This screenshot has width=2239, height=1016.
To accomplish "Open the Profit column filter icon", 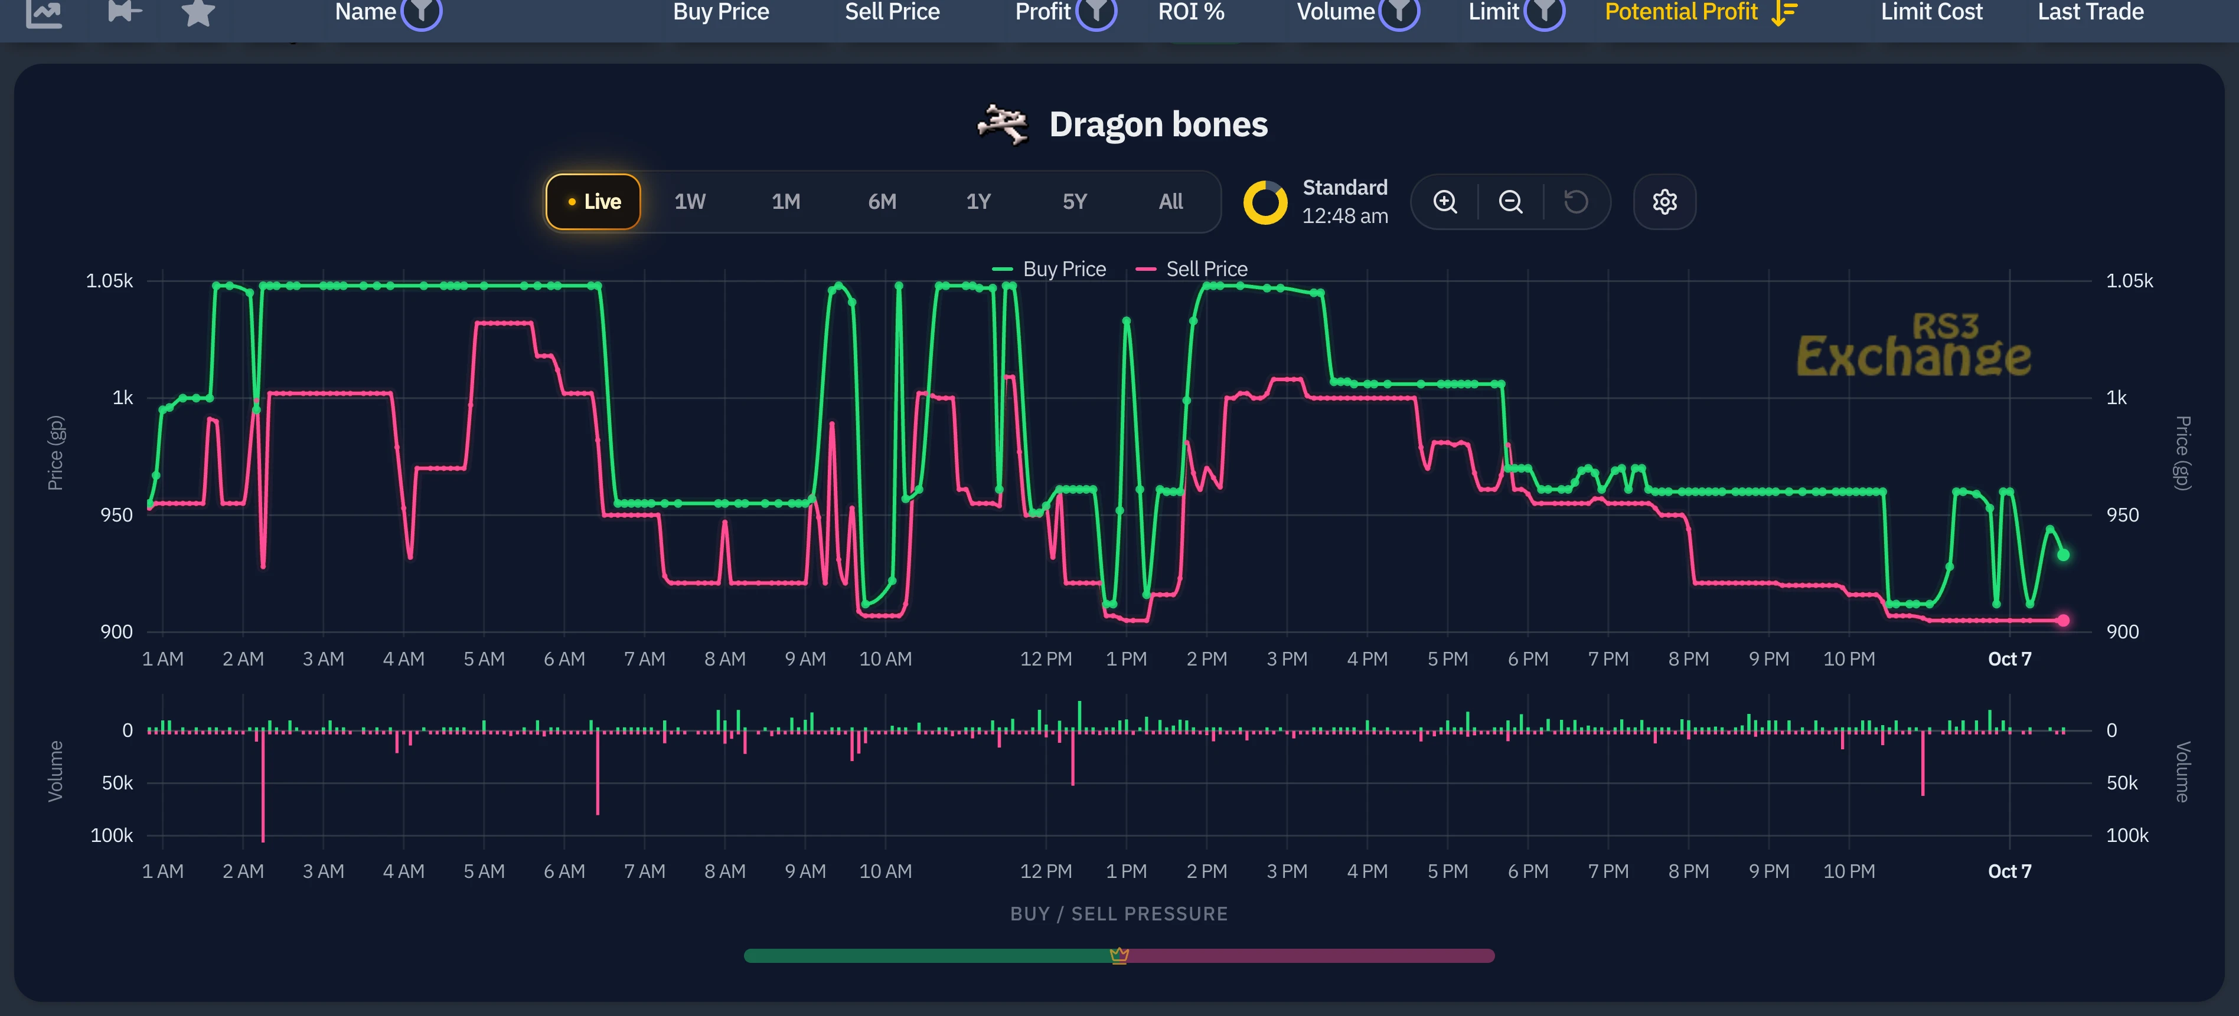I will (1096, 12).
